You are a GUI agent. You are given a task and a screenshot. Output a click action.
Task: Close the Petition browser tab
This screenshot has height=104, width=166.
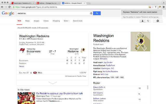coord(59,3)
